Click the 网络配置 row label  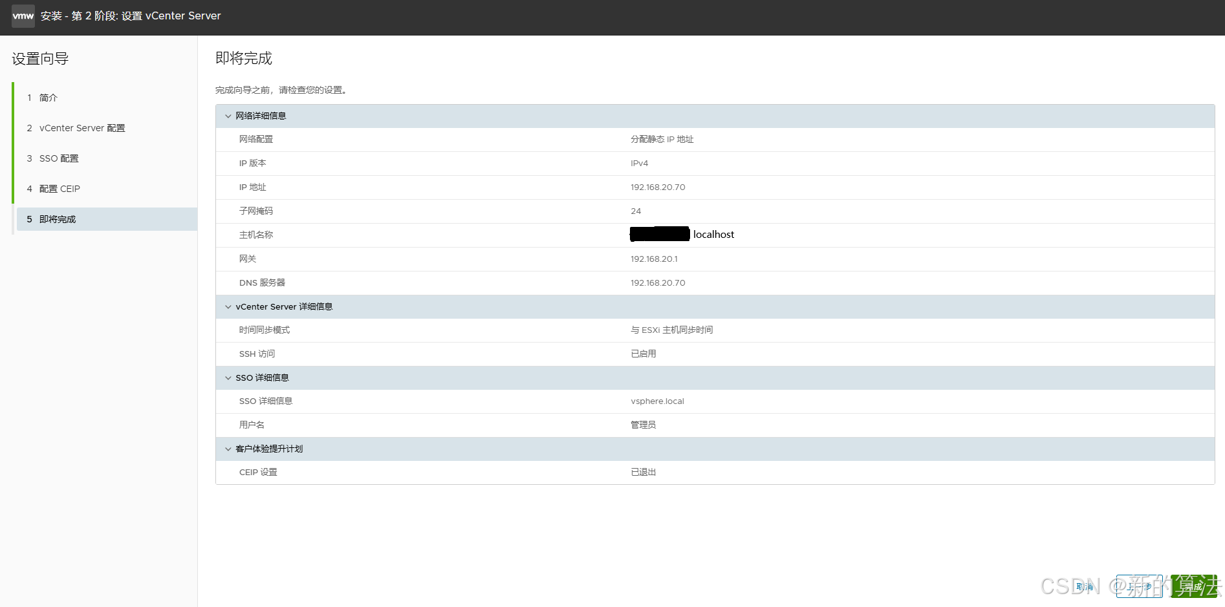point(256,140)
